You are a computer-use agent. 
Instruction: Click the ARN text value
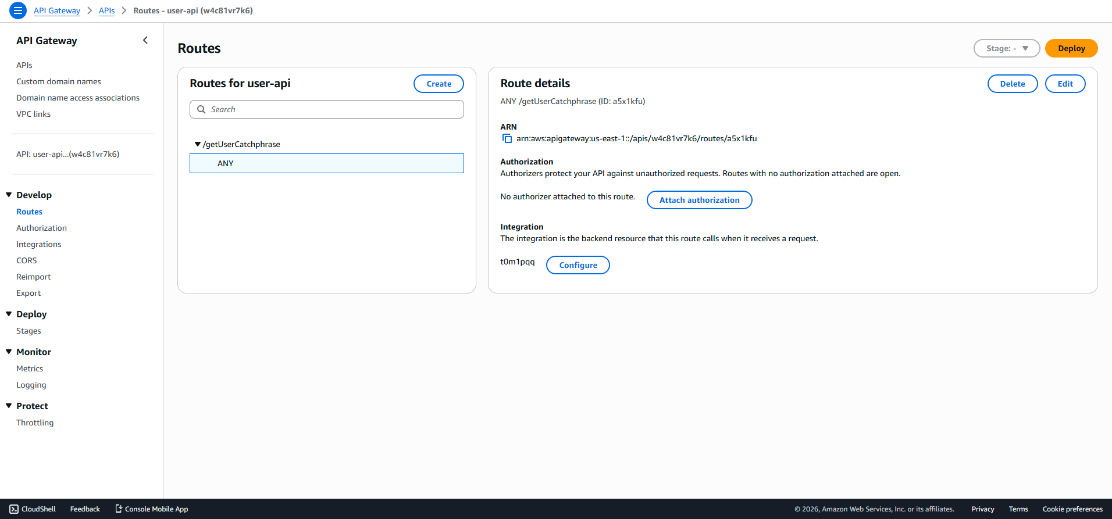pyautogui.click(x=637, y=138)
